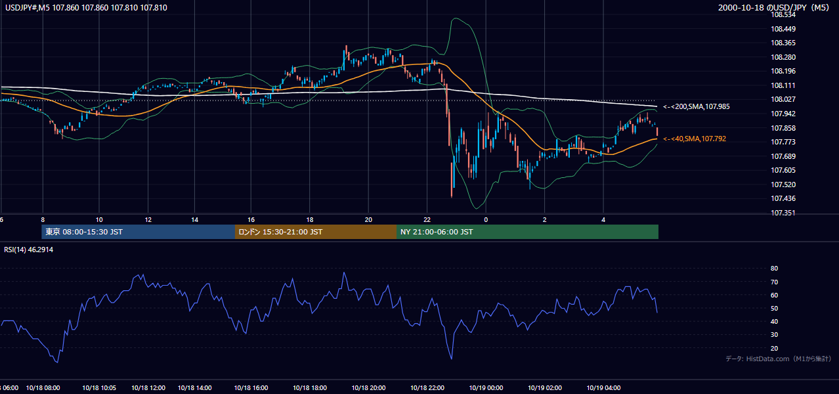
Task: Click price axis value 108.449
Action: [783, 29]
